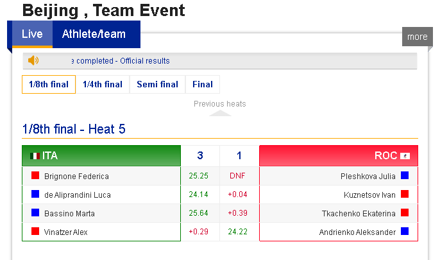The width and height of the screenshot is (440, 260).
Task: Open the more button
Action: (418, 37)
